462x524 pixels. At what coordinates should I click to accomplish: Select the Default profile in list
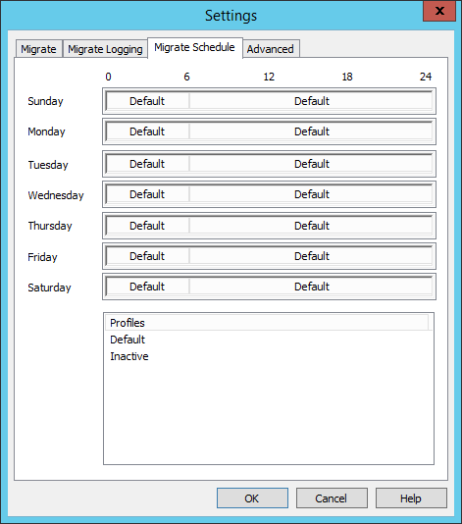[128, 340]
